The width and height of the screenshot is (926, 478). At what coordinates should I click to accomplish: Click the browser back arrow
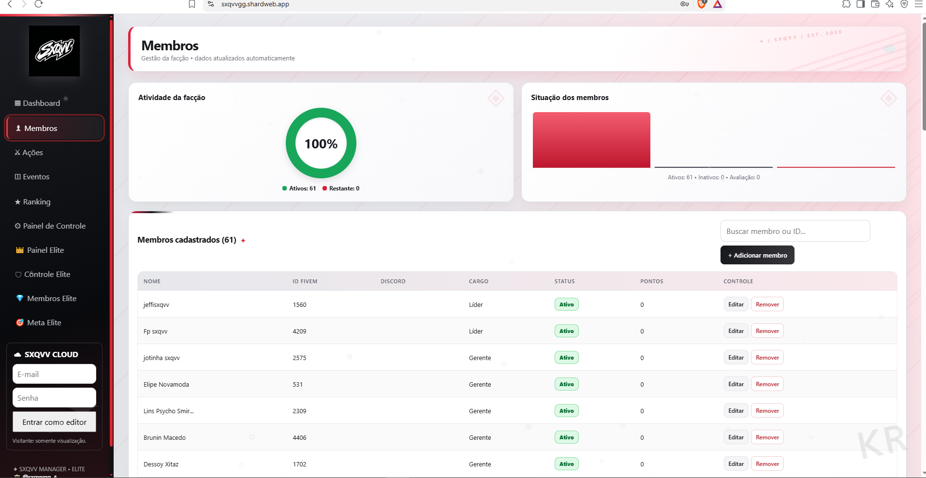[10, 4]
